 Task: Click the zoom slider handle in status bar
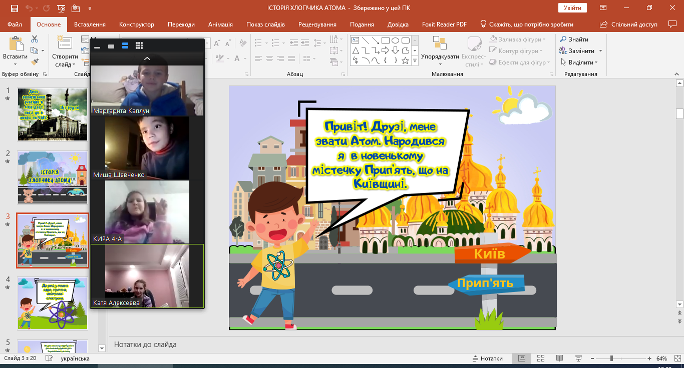(x=611, y=358)
